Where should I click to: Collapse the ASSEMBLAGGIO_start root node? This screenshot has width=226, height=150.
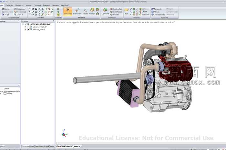click(23, 24)
